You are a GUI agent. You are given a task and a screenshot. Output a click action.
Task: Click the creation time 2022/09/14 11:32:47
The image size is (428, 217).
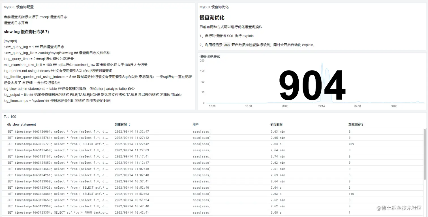pyautogui.click(x=132, y=131)
